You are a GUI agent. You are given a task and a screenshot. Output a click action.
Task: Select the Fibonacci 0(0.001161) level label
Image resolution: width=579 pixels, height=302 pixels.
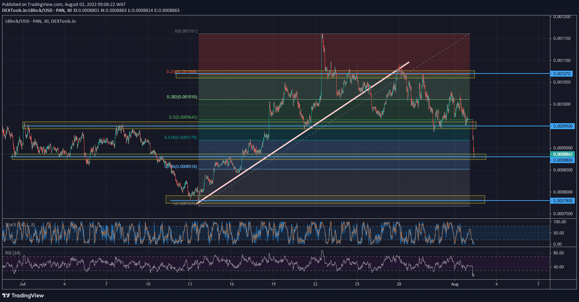point(186,31)
